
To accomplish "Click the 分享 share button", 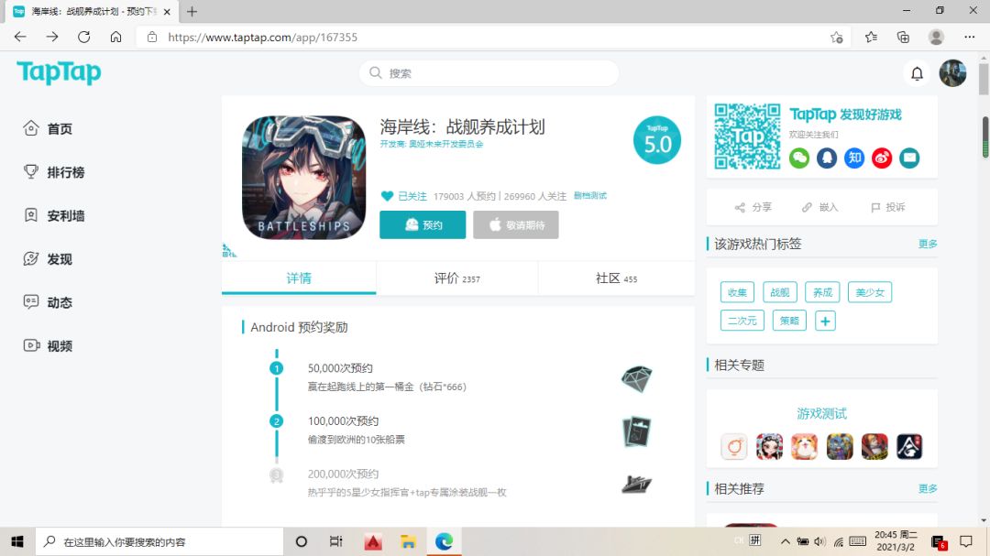I will 753,207.
